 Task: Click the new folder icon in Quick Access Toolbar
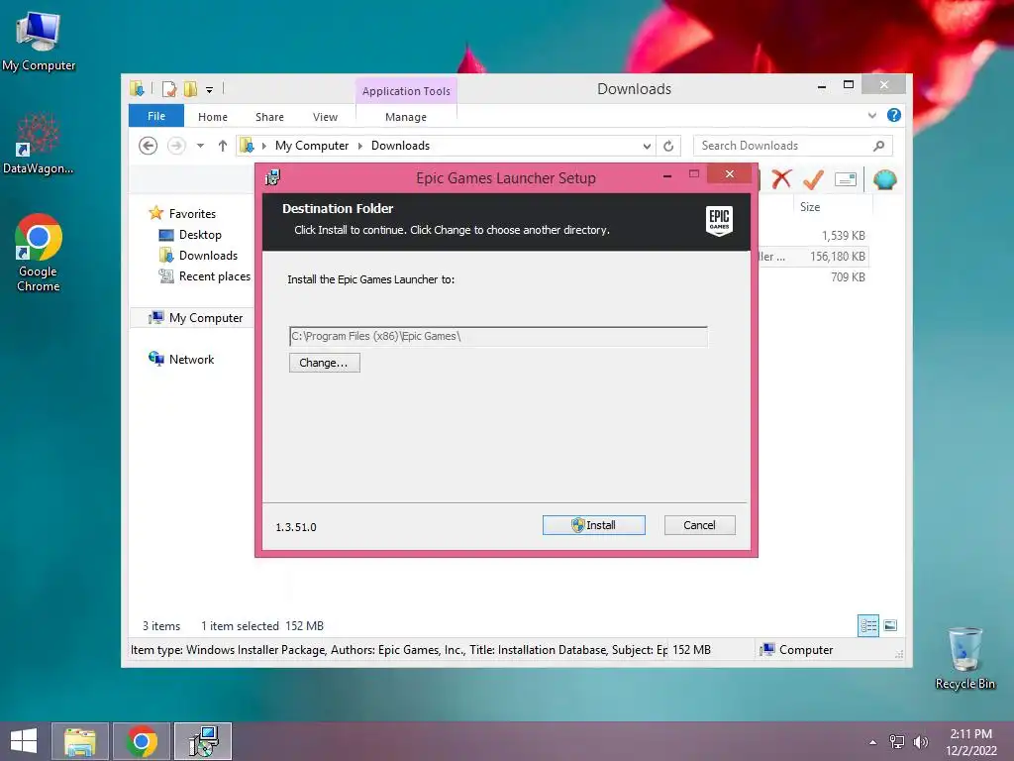tap(190, 88)
